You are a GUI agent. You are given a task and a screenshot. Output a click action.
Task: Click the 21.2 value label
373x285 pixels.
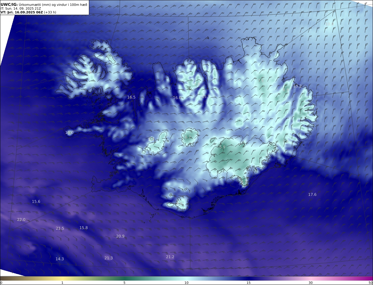coord(170,257)
